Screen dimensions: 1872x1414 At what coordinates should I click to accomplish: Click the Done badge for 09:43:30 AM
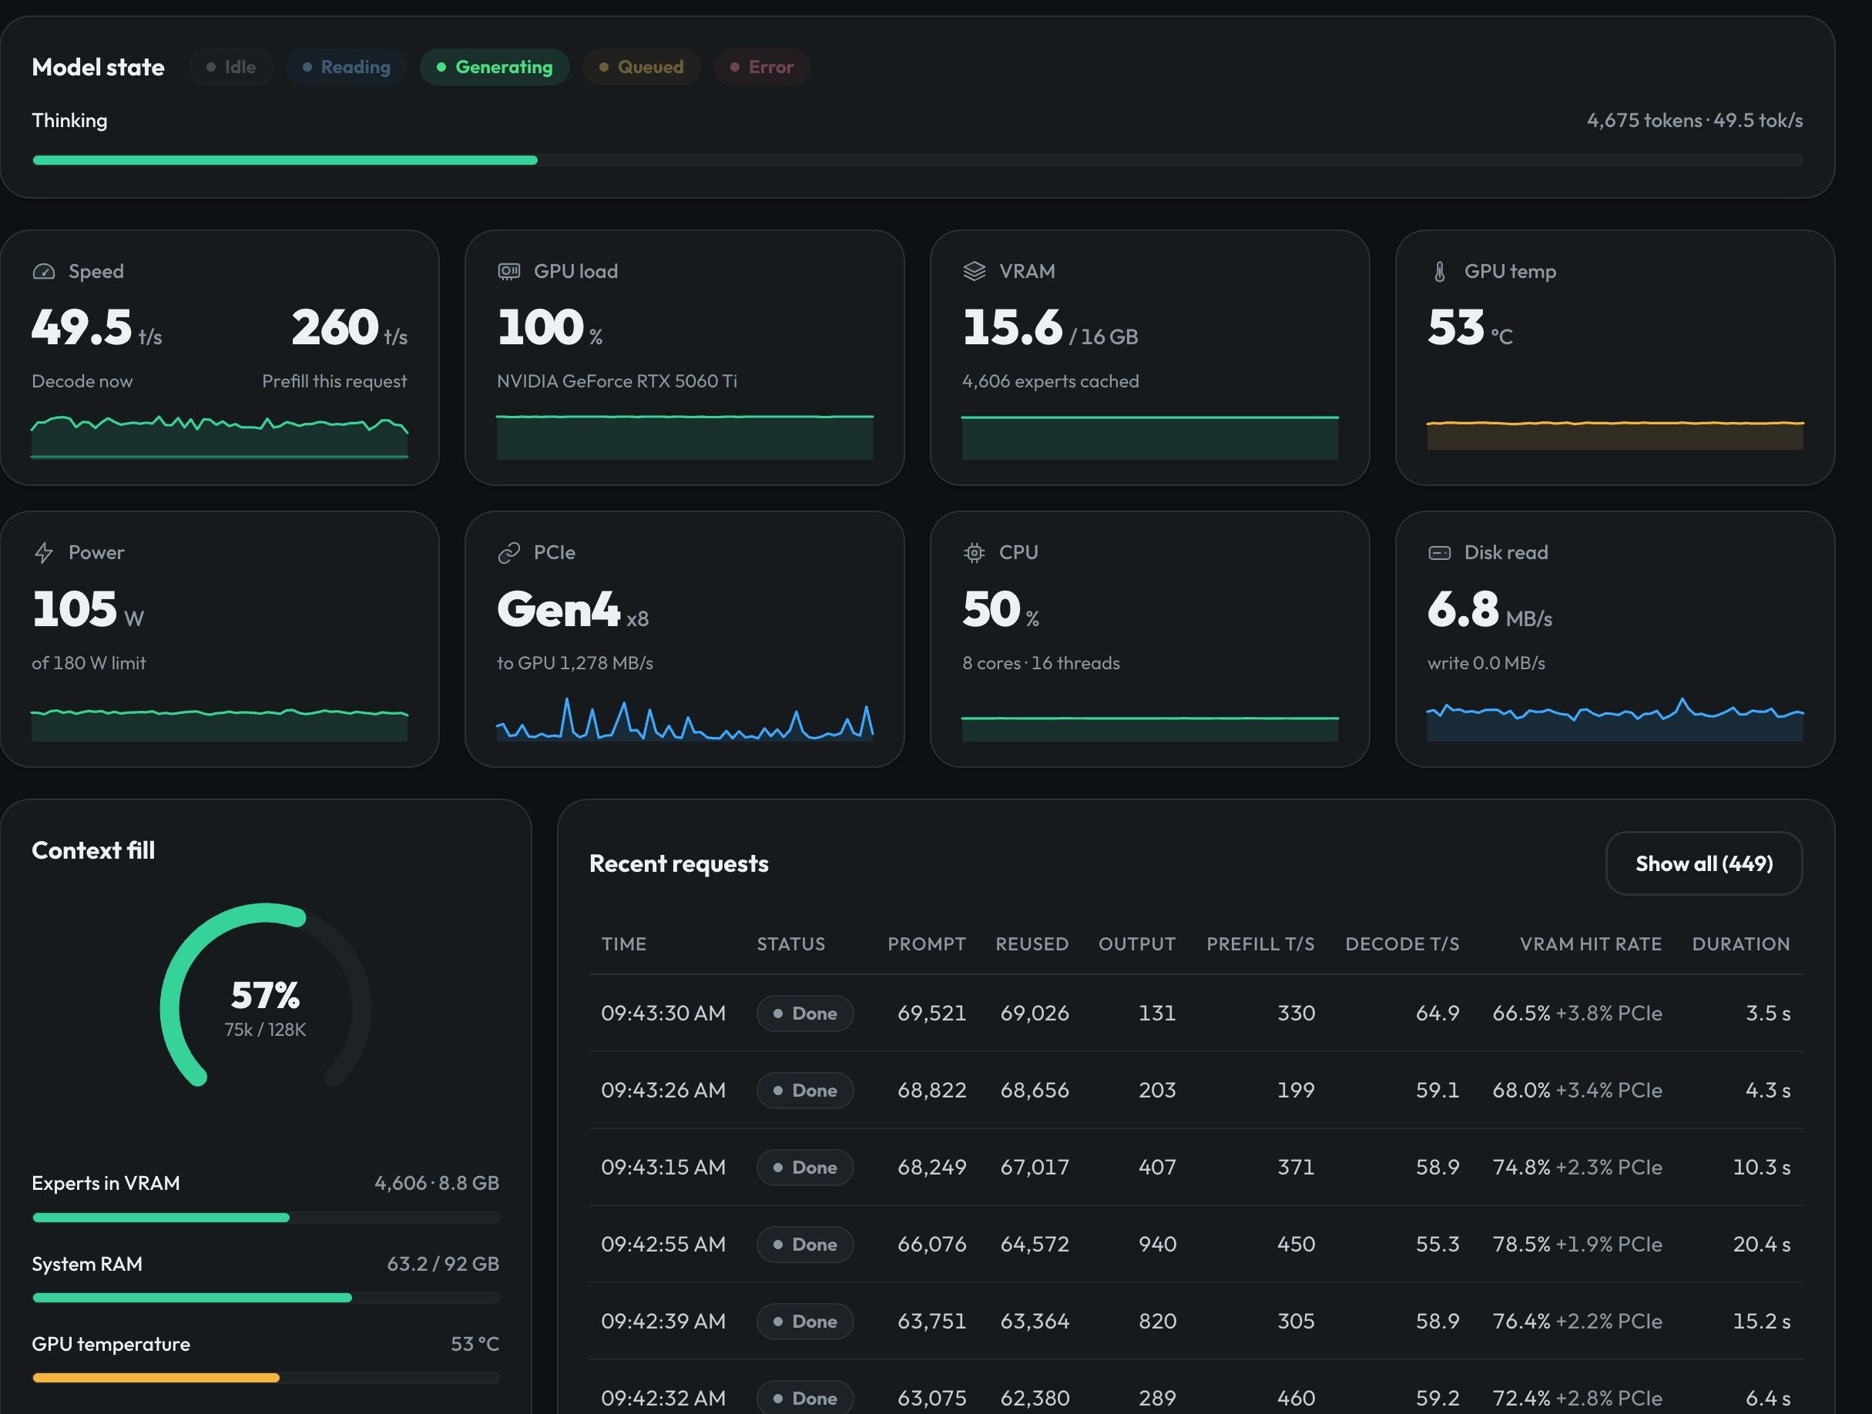805,1013
